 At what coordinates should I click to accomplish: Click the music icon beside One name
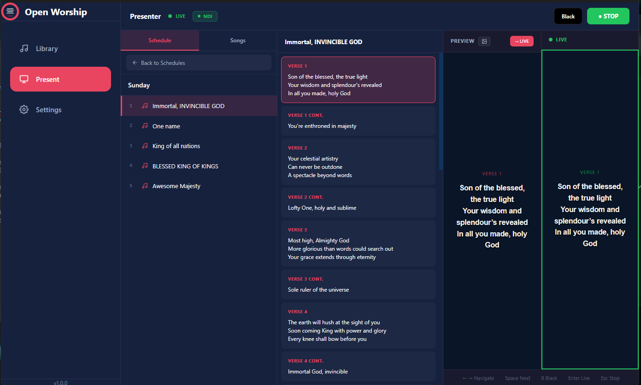[x=145, y=126]
